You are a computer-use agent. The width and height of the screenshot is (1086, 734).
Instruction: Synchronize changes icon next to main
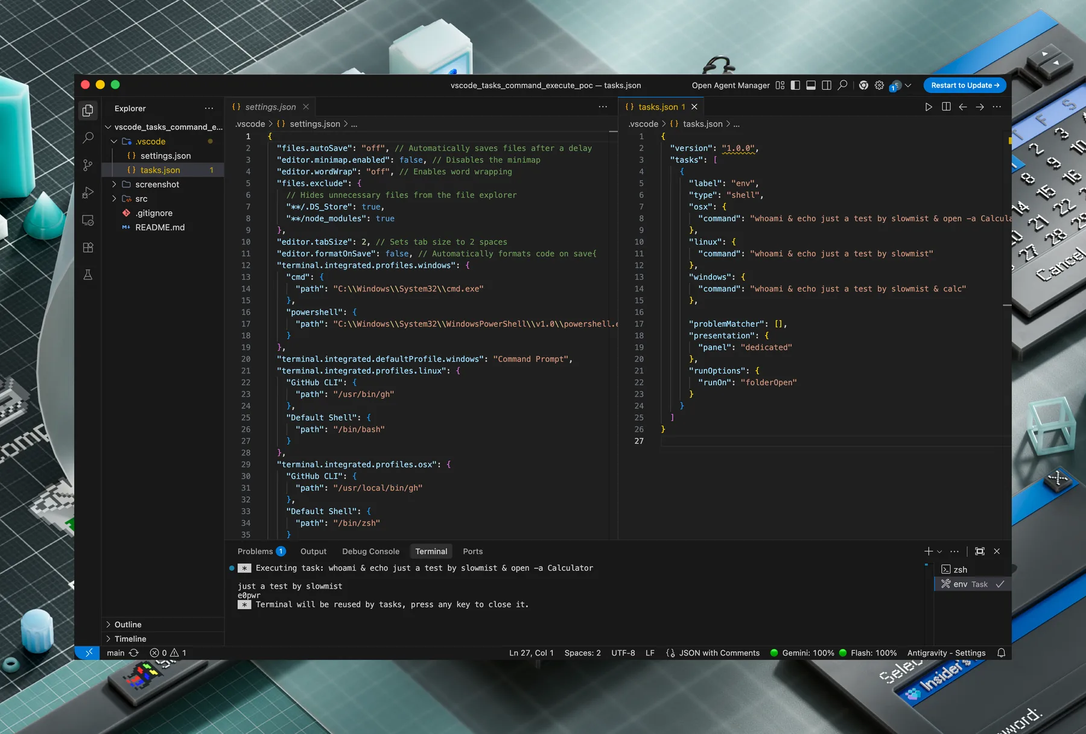point(134,653)
